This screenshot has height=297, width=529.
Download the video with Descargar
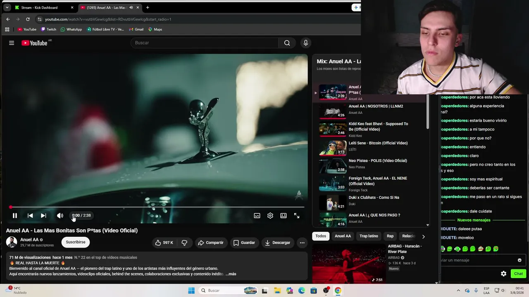coord(277,243)
